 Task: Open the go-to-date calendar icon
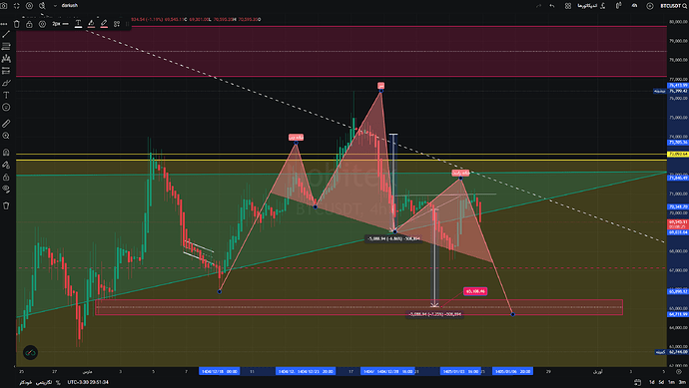click(638, 382)
